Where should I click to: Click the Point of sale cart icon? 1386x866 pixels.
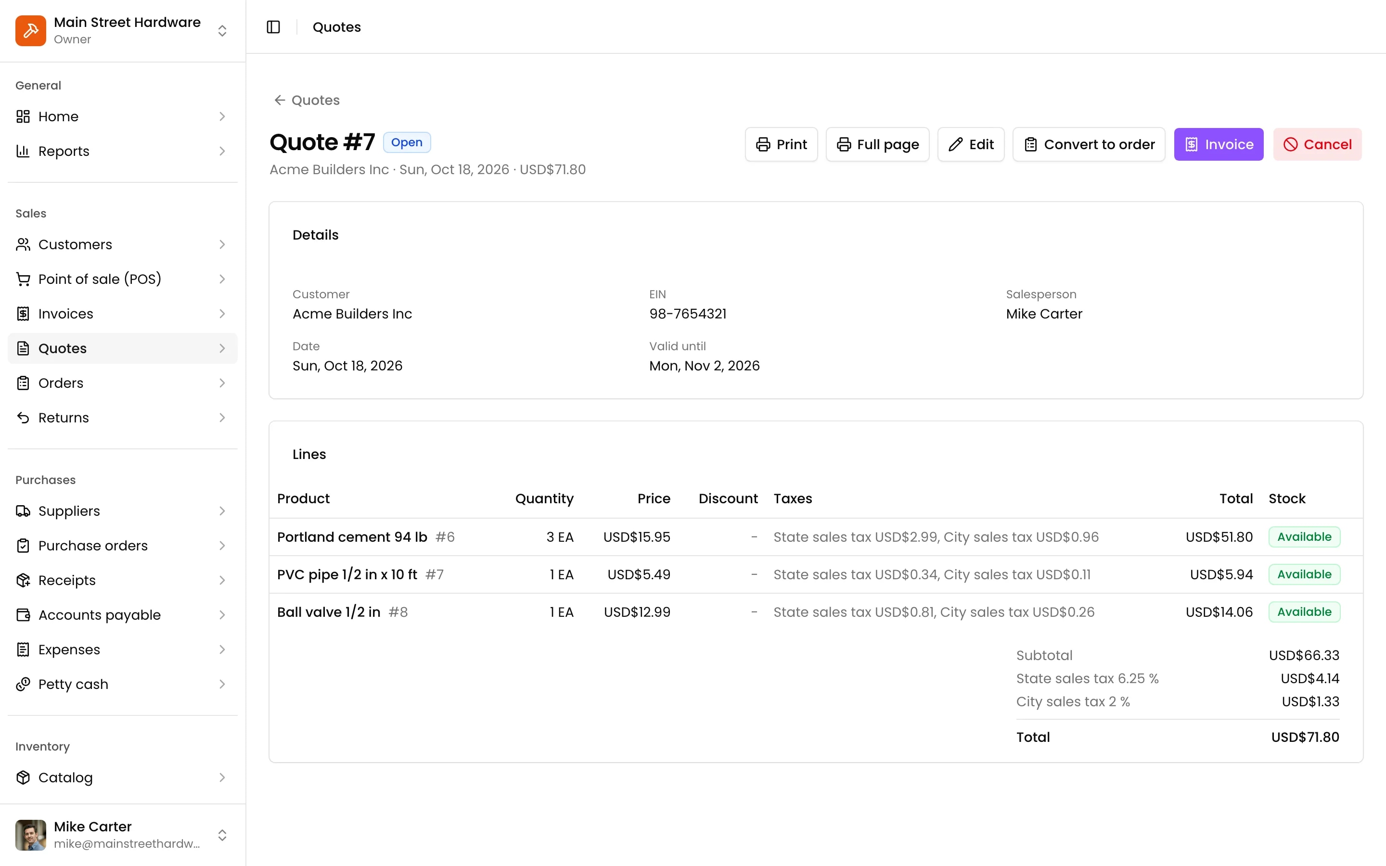point(23,279)
